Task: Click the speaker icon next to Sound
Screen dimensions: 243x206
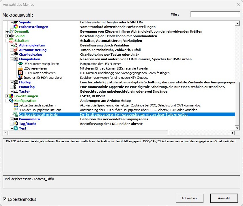Action: pyautogui.click(x=11, y=36)
